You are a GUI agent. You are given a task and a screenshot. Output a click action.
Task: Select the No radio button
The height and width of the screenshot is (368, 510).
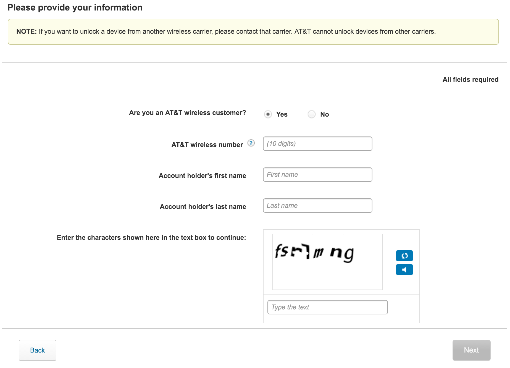tap(311, 114)
